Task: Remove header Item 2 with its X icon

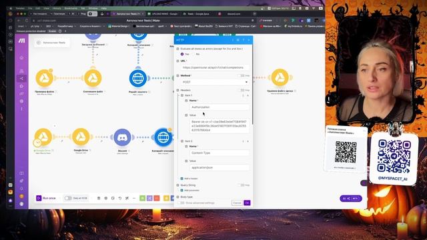Action: tap(248, 141)
